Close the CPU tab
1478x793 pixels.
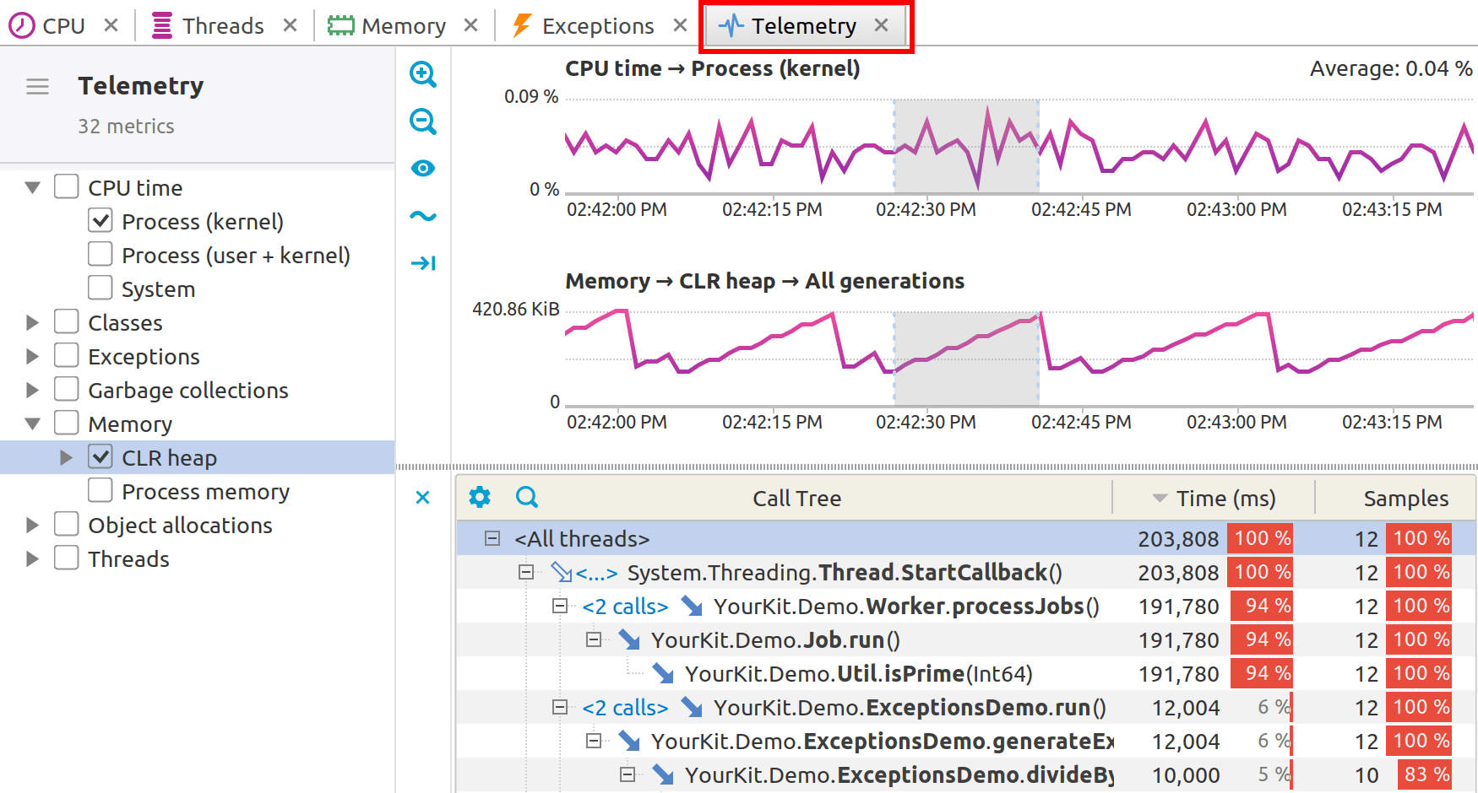[x=111, y=25]
